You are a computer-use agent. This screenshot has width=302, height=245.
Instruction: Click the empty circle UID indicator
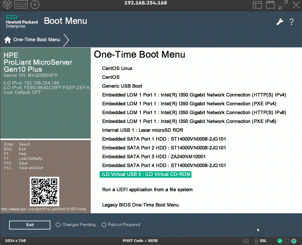pos(287,241)
